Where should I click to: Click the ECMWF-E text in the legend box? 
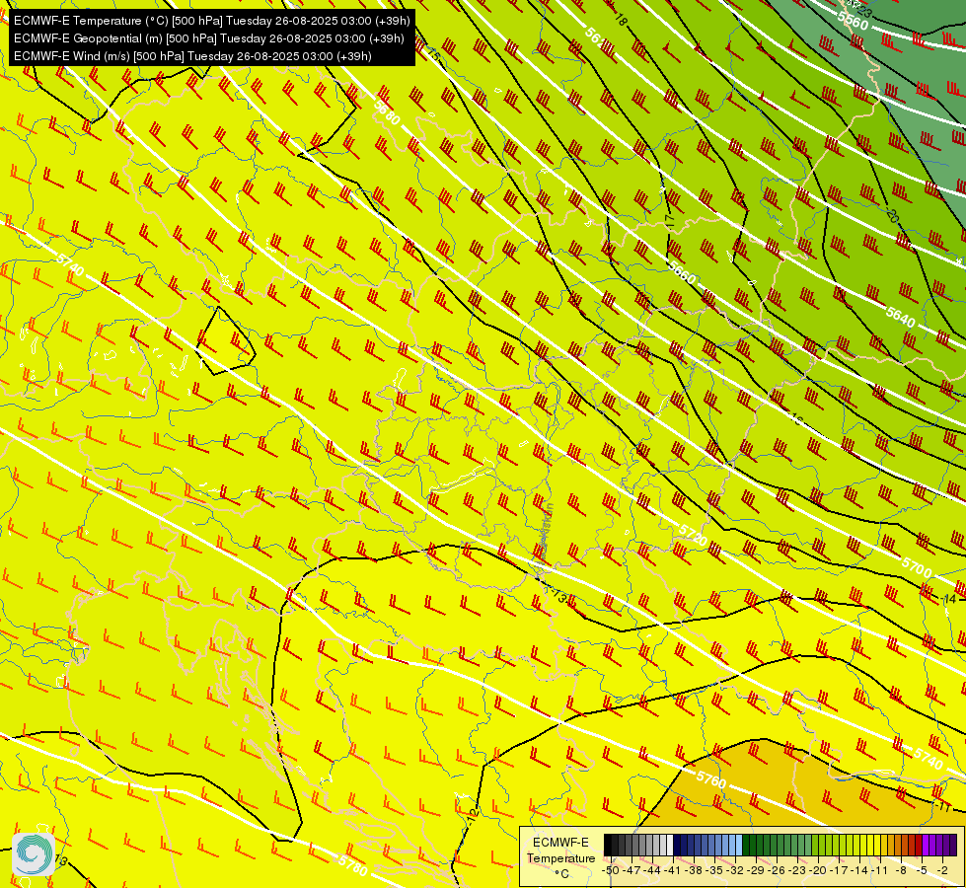coord(560,843)
